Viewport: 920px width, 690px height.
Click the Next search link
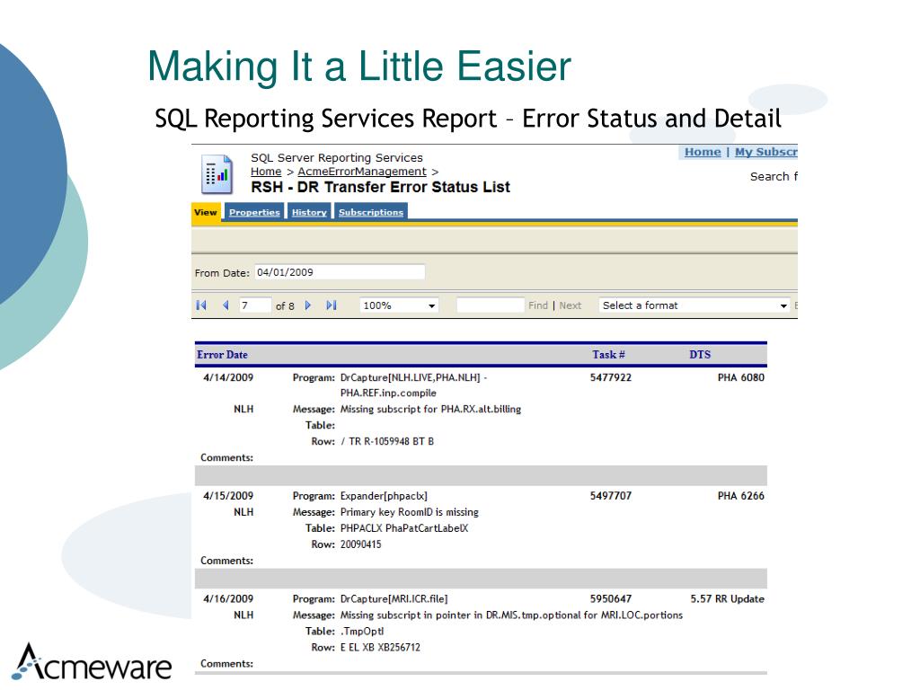point(570,305)
